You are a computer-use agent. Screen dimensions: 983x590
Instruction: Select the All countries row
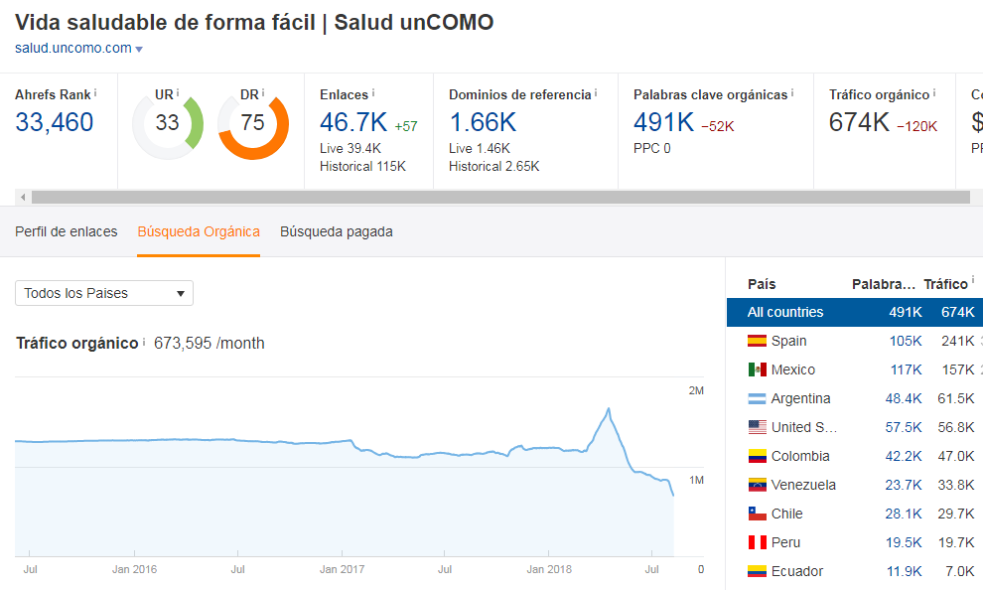(855, 312)
